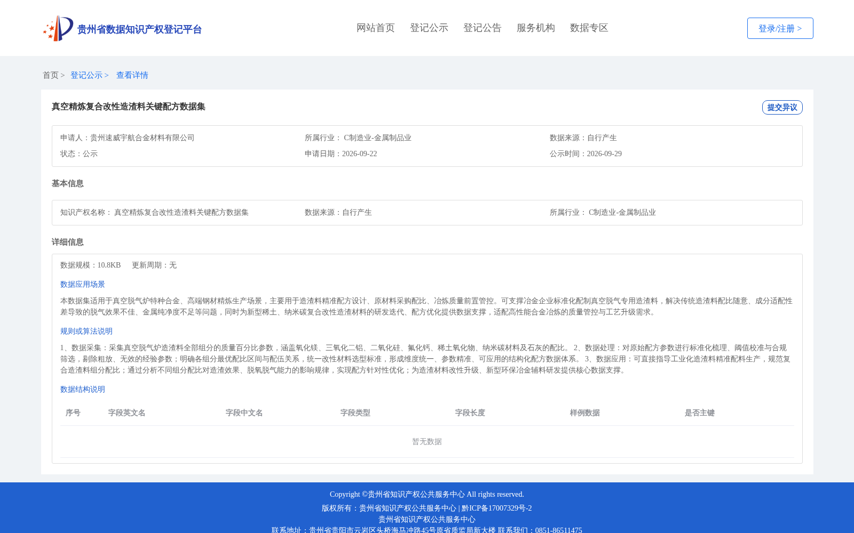Viewport: 854px width, 533px height.
Task: Click the 基本信息 section heading
Action: pyautogui.click(x=68, y=183)
